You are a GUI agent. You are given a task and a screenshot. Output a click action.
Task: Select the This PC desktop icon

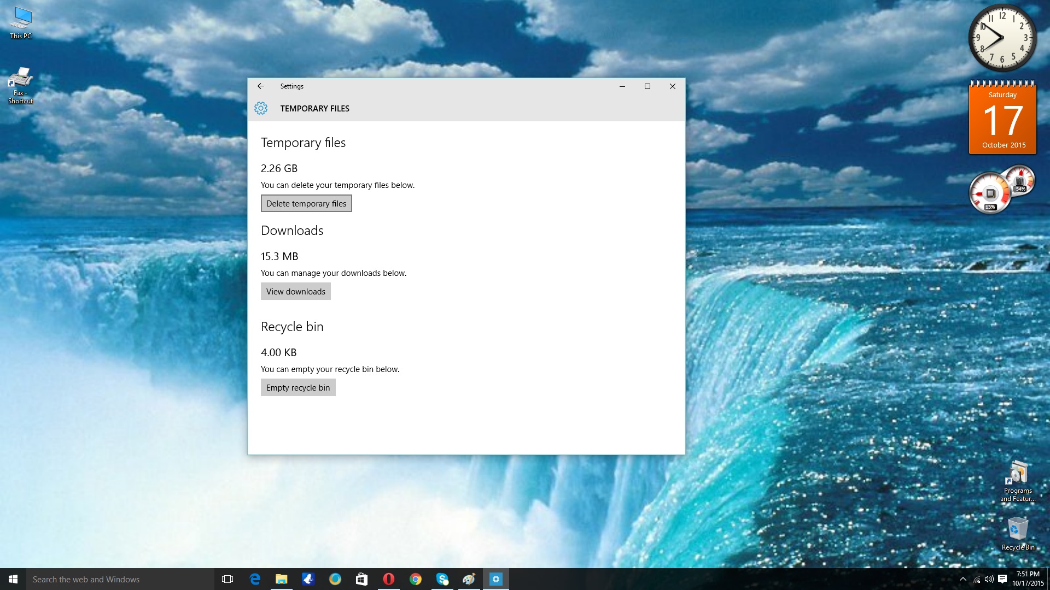pyautogui.click(x=21, y=23)
